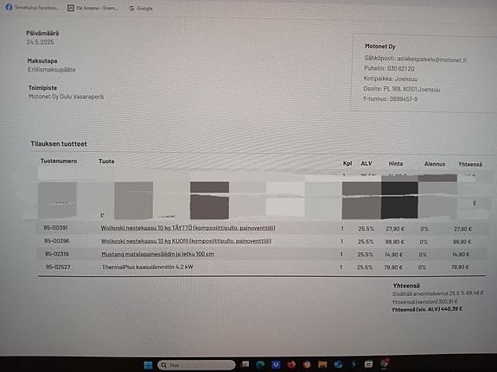Switch to Chrome in the taskbar
The width and height of the screenshot is (497, 372).
[x=384, y=363]
